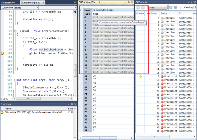Collapse the ErrorInSomeLanes function at line 94
The image size is (197, 140).
15,31
